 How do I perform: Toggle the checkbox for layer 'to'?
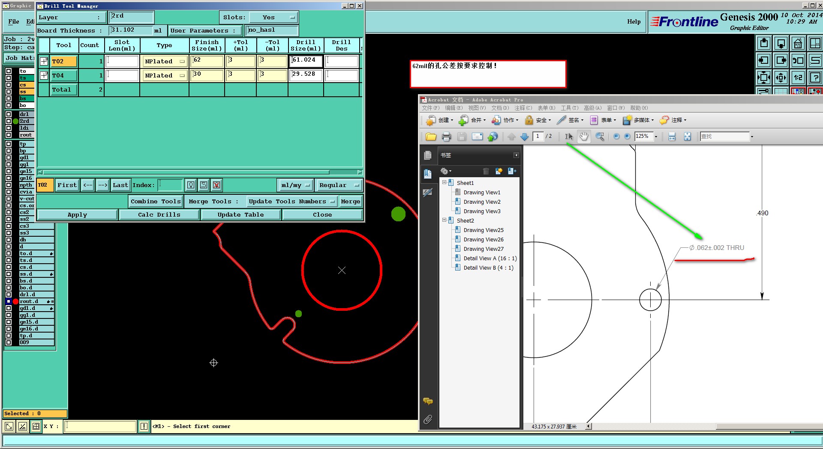tap(9, 71)
